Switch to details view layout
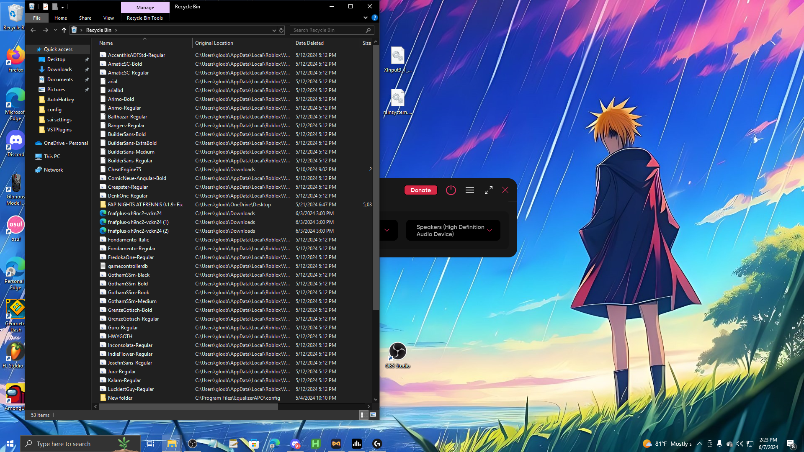The image size is (804, 452). (x=362, y=415)
